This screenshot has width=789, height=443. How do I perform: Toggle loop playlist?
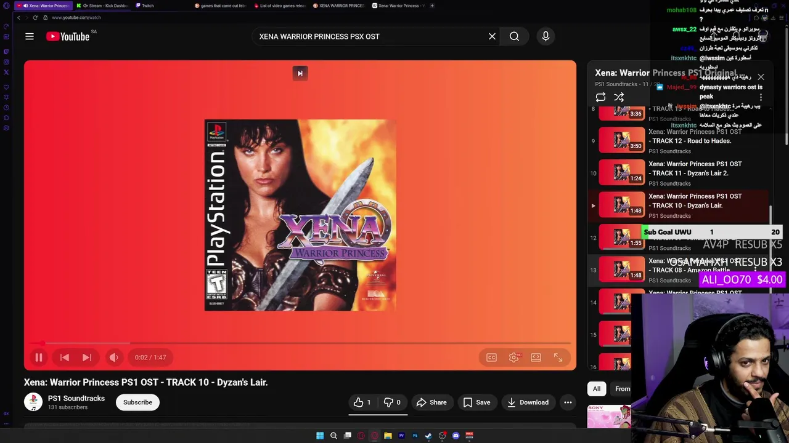[600, 97]
